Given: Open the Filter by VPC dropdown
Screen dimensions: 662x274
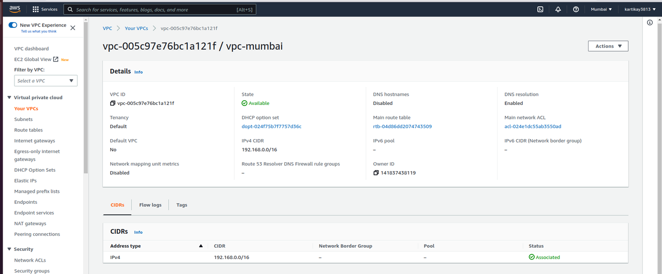Looking at the screenshot, I should (46, 81).
